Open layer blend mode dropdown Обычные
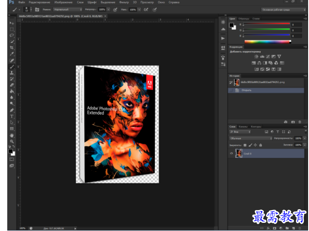Screen dimensions: 309x231 (x=251, y=139)
